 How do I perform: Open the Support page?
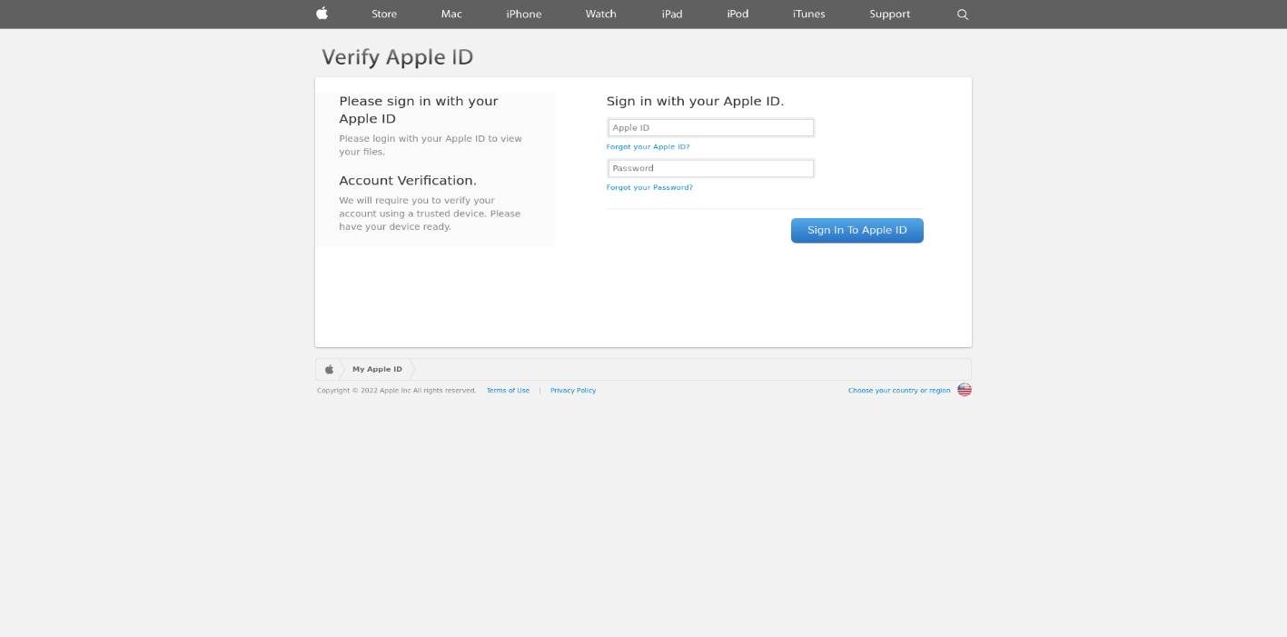tap(889, 14)
